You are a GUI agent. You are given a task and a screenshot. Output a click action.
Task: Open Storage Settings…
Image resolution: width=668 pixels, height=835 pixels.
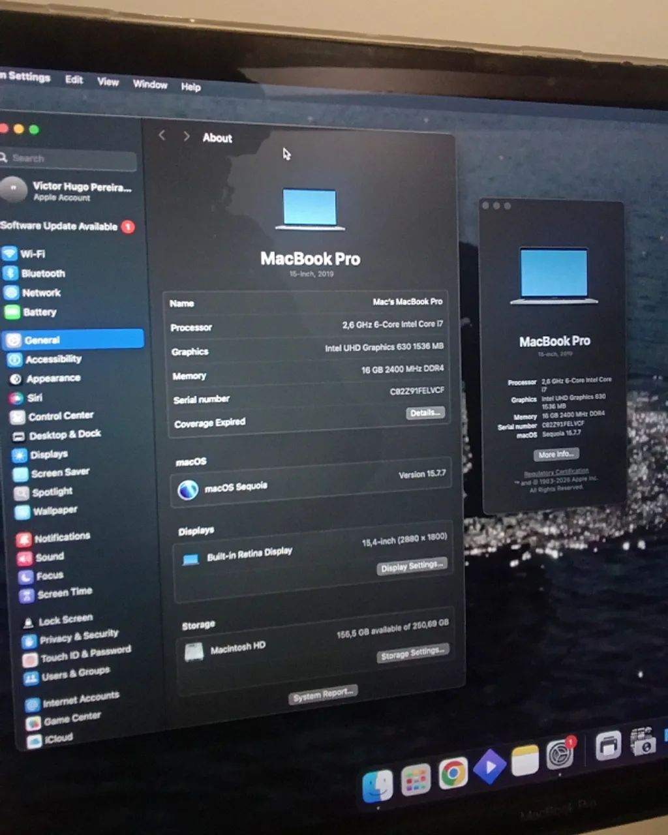[413, 654]
